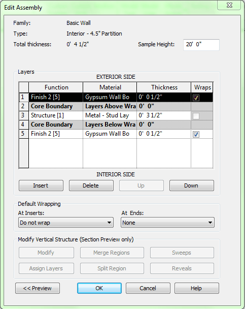Edit the Sample Height field
Screen dimensions: 245x309
(201, 45)
